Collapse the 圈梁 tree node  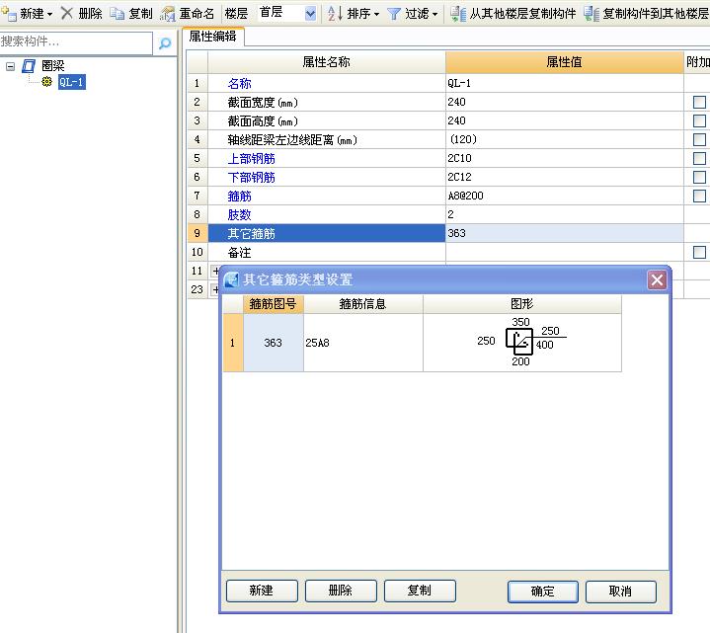[x=10, y=66]
